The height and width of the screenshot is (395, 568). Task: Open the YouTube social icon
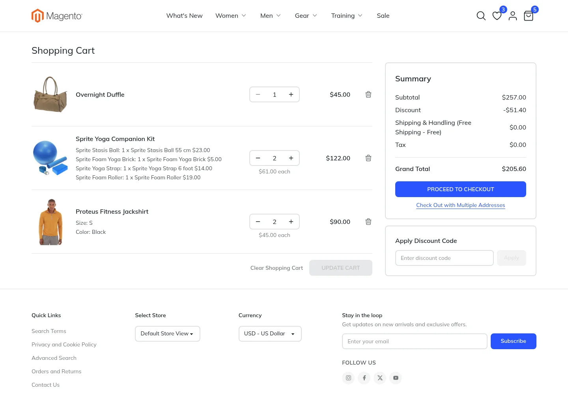tap(396, 378)
